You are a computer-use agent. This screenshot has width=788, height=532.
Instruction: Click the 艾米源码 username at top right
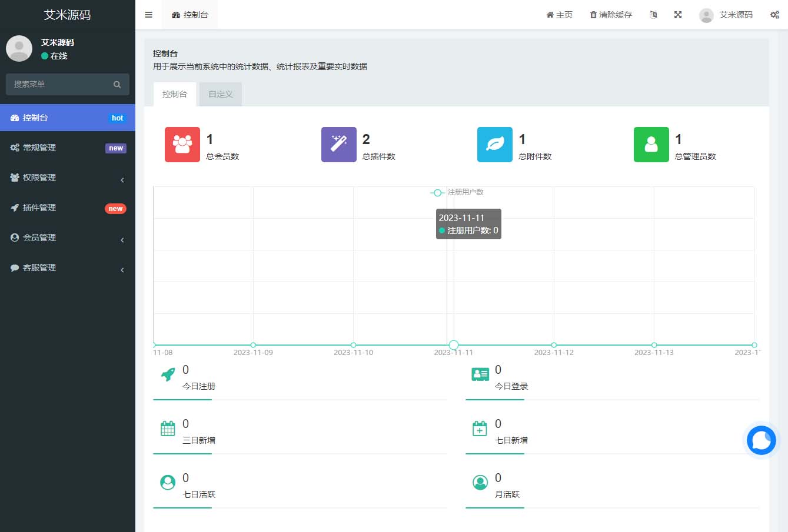pyautogui.click(x=736, y=15)
